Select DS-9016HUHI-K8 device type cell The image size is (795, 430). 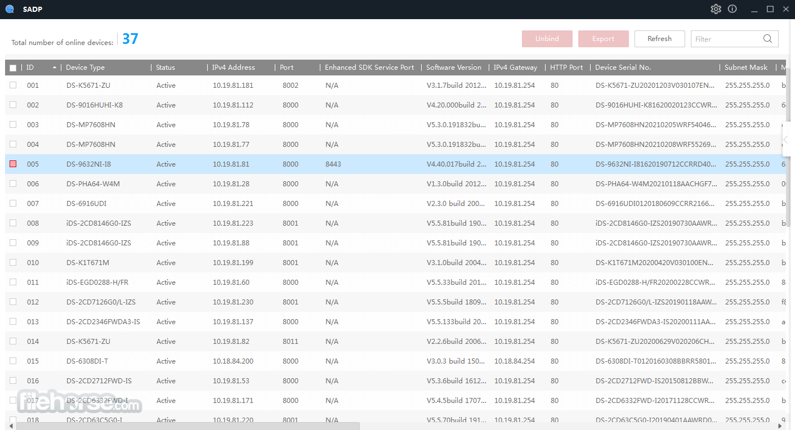[x=95, y=105]
